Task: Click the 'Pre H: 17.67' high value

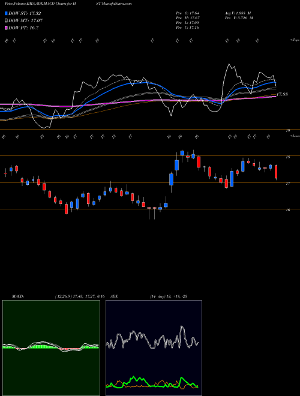Action: point(188,18)
